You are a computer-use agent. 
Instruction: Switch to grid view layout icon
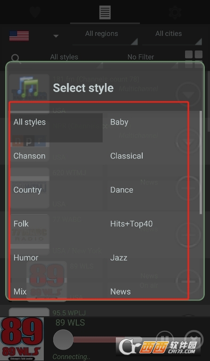[x=194, y=59]
